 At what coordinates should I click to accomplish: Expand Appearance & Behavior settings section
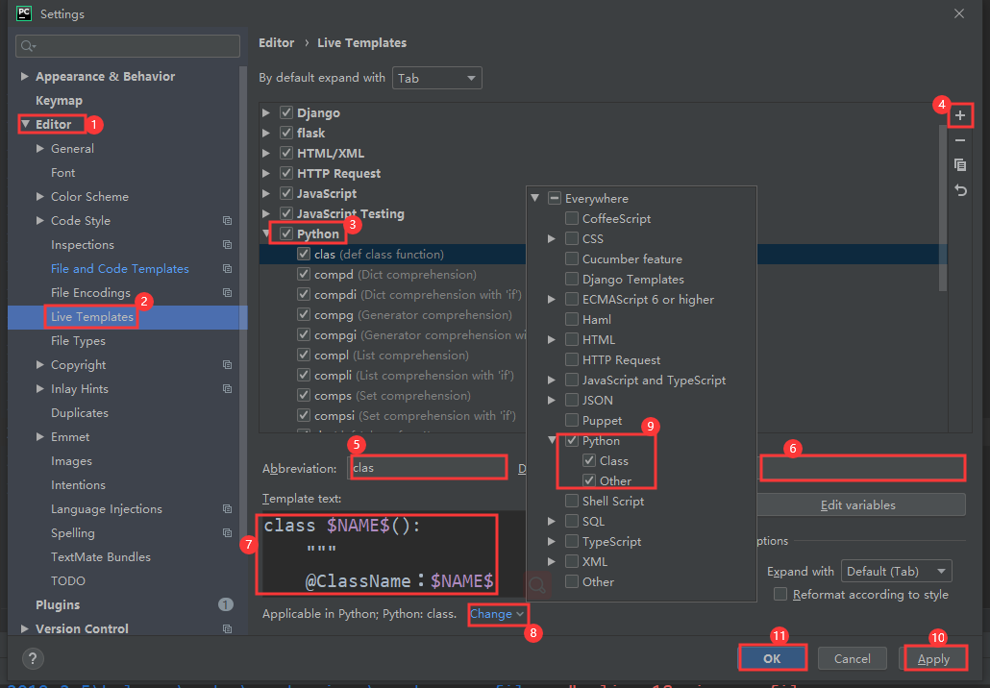[25, 76]
